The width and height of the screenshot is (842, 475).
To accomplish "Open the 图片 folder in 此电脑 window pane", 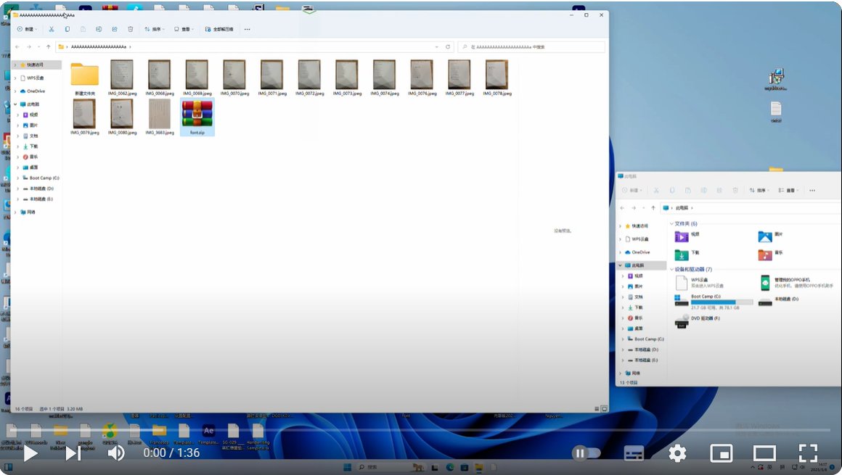I will click(771, 236).
